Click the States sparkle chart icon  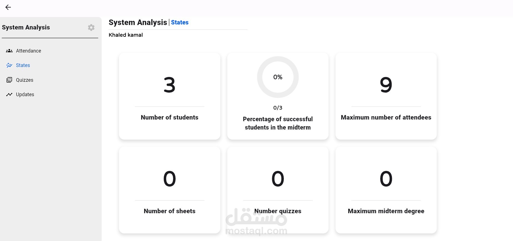tap(9, 65)
